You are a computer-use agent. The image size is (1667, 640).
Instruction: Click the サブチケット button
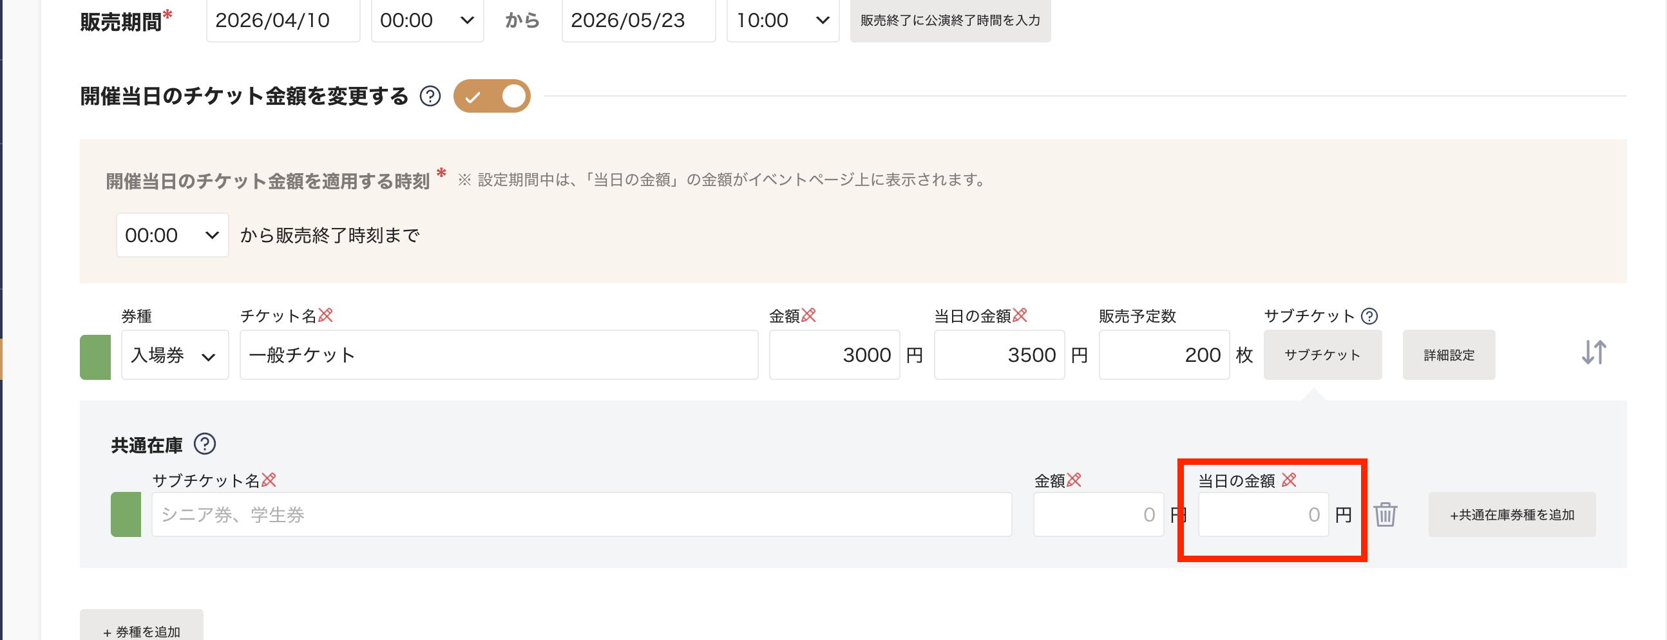click(x=1322, y=355)
